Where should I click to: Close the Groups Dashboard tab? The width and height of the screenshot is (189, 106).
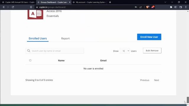pos(70,2)
